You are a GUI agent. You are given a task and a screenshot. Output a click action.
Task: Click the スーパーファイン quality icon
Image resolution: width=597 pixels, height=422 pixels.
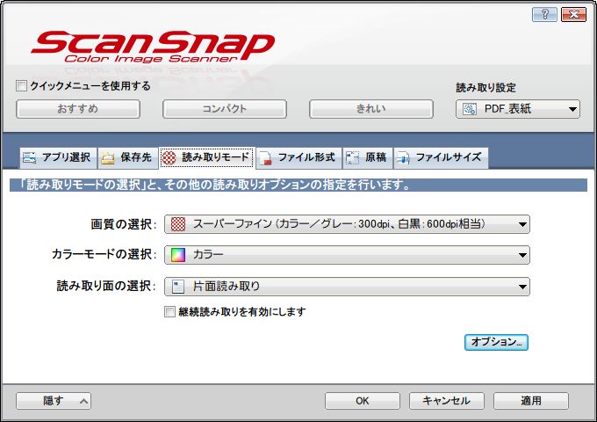[x=178, y=224]
